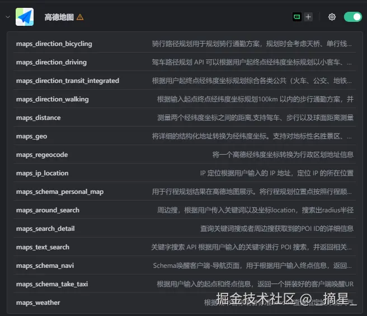The image size is (367, 316).
Task: Click description 查询关键词搜或者周边搜获取到的POI ID的详细信息
Action: 277,229
